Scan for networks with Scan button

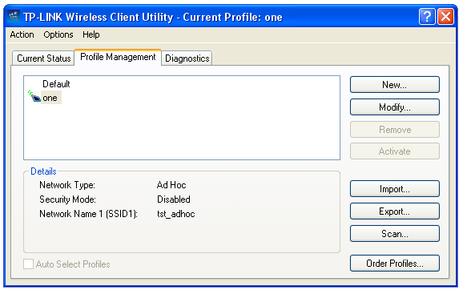coord(394,233)
